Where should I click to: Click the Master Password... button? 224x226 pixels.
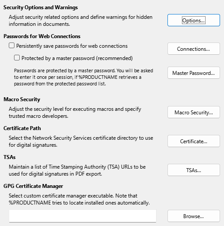click(194, 73)
